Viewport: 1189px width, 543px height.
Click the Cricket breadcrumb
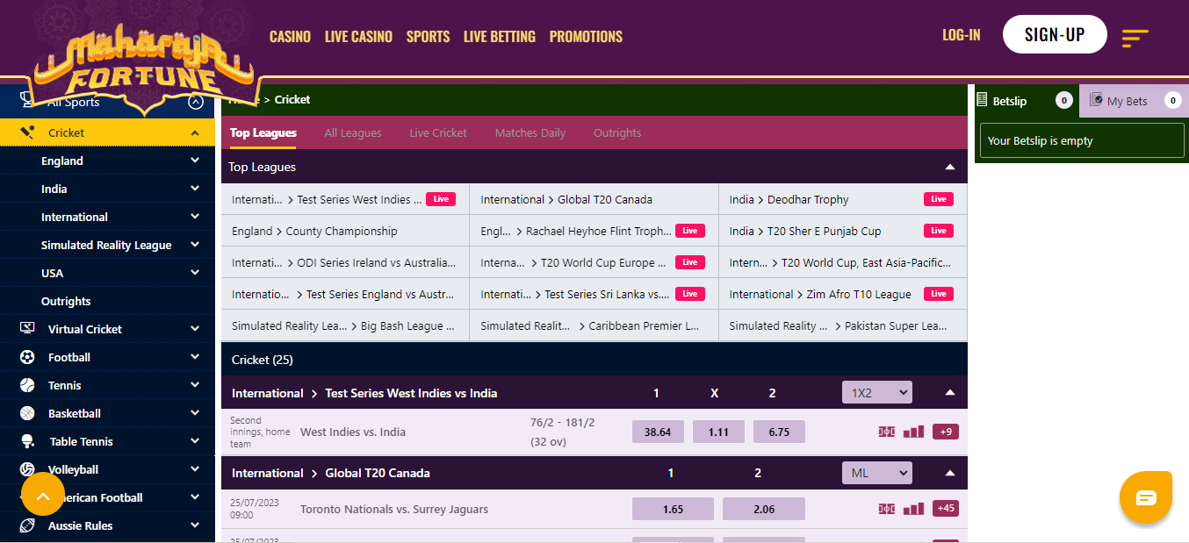[x=292, y=100]
